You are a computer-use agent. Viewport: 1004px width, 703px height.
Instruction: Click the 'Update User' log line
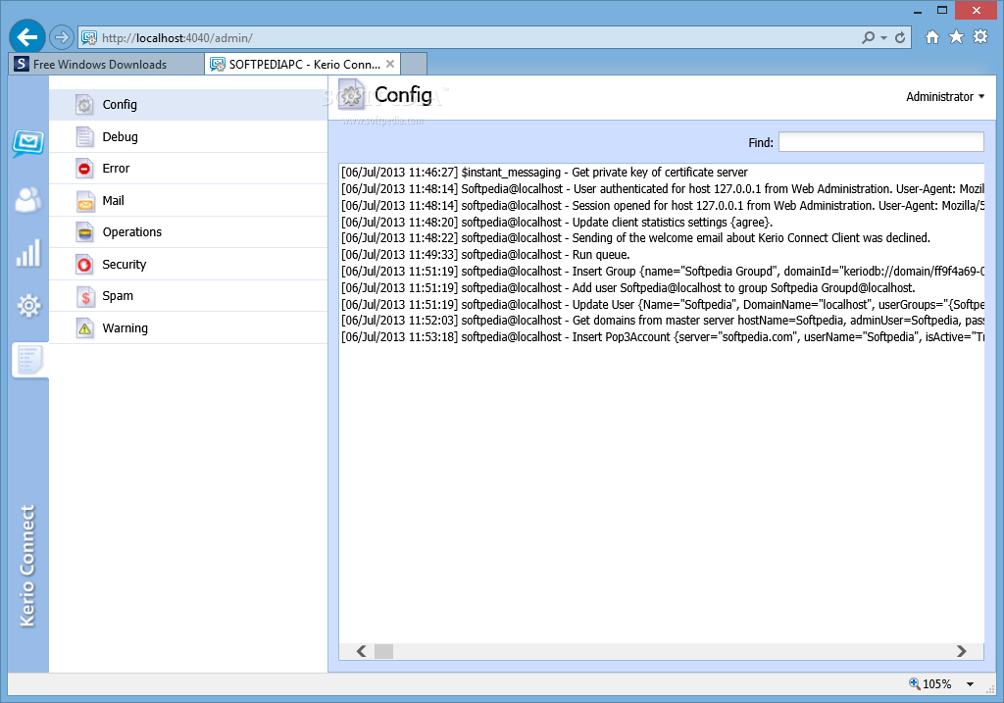(x=662, y=305)
